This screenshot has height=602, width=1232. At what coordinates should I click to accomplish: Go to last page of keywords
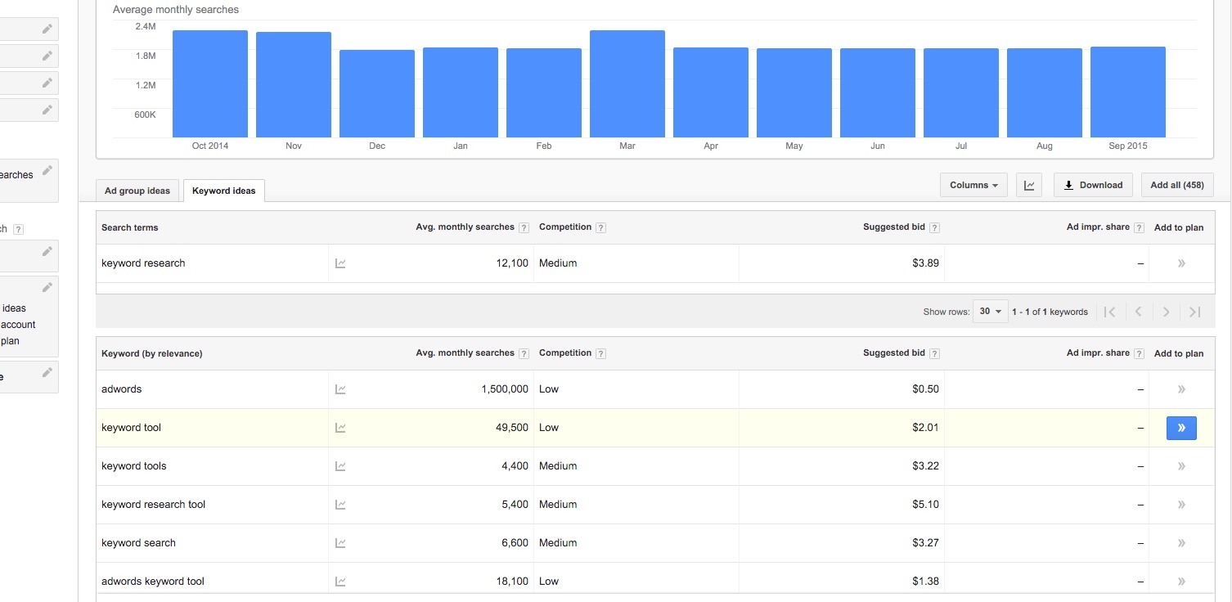[x=1194, y=312]
